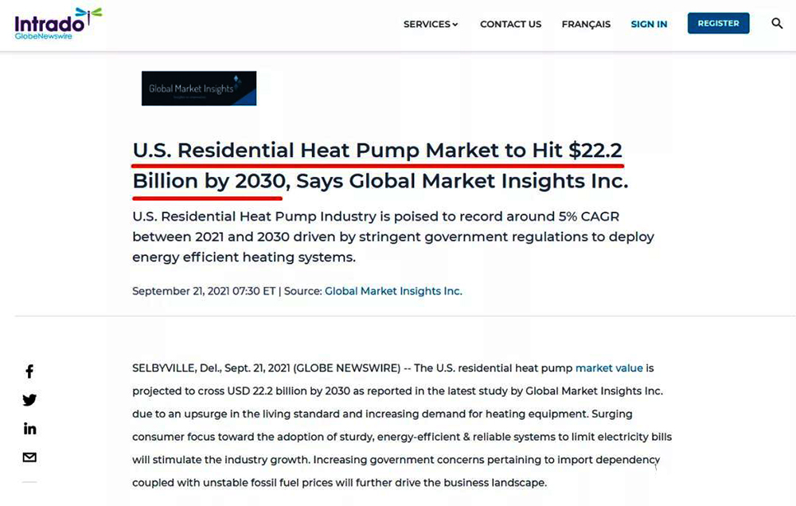The height and width of the screenshot is (506, 796).
Task: Share article by email icon
Action: click(29, 457)
